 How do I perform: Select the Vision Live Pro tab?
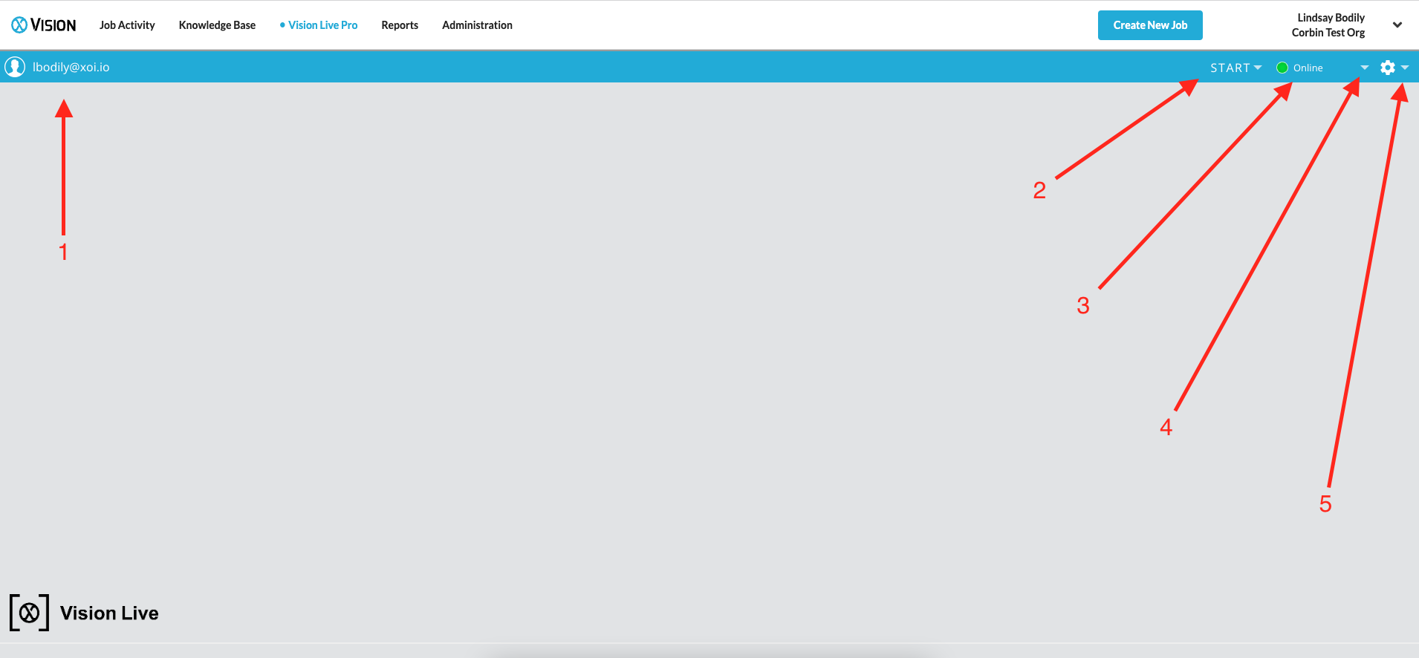[x=322, y=25]
